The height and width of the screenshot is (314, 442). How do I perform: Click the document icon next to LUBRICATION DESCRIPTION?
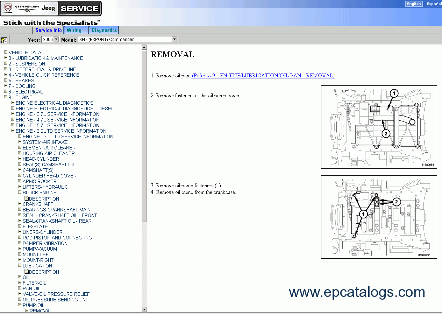coord(26,272)
